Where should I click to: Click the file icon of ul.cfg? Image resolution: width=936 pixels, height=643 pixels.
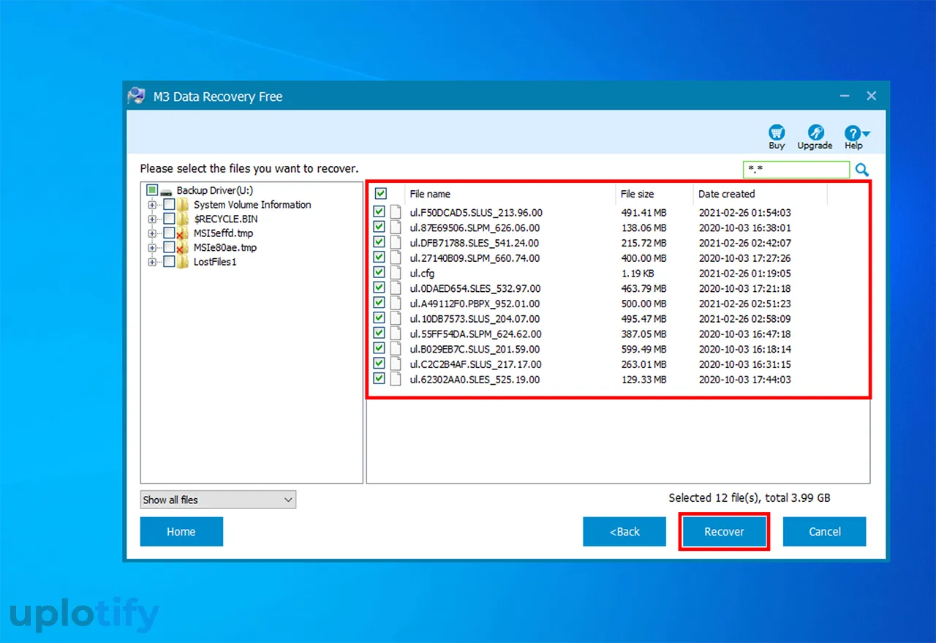point(396,273)
